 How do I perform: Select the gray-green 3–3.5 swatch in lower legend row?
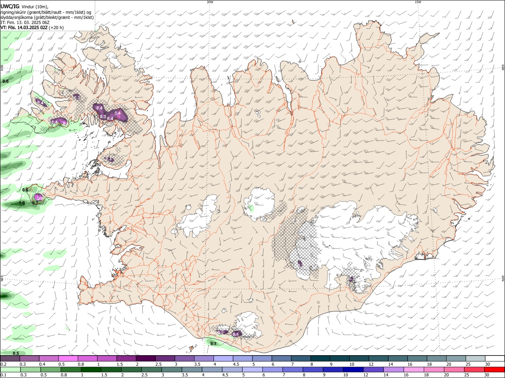[x=172, y=370]
